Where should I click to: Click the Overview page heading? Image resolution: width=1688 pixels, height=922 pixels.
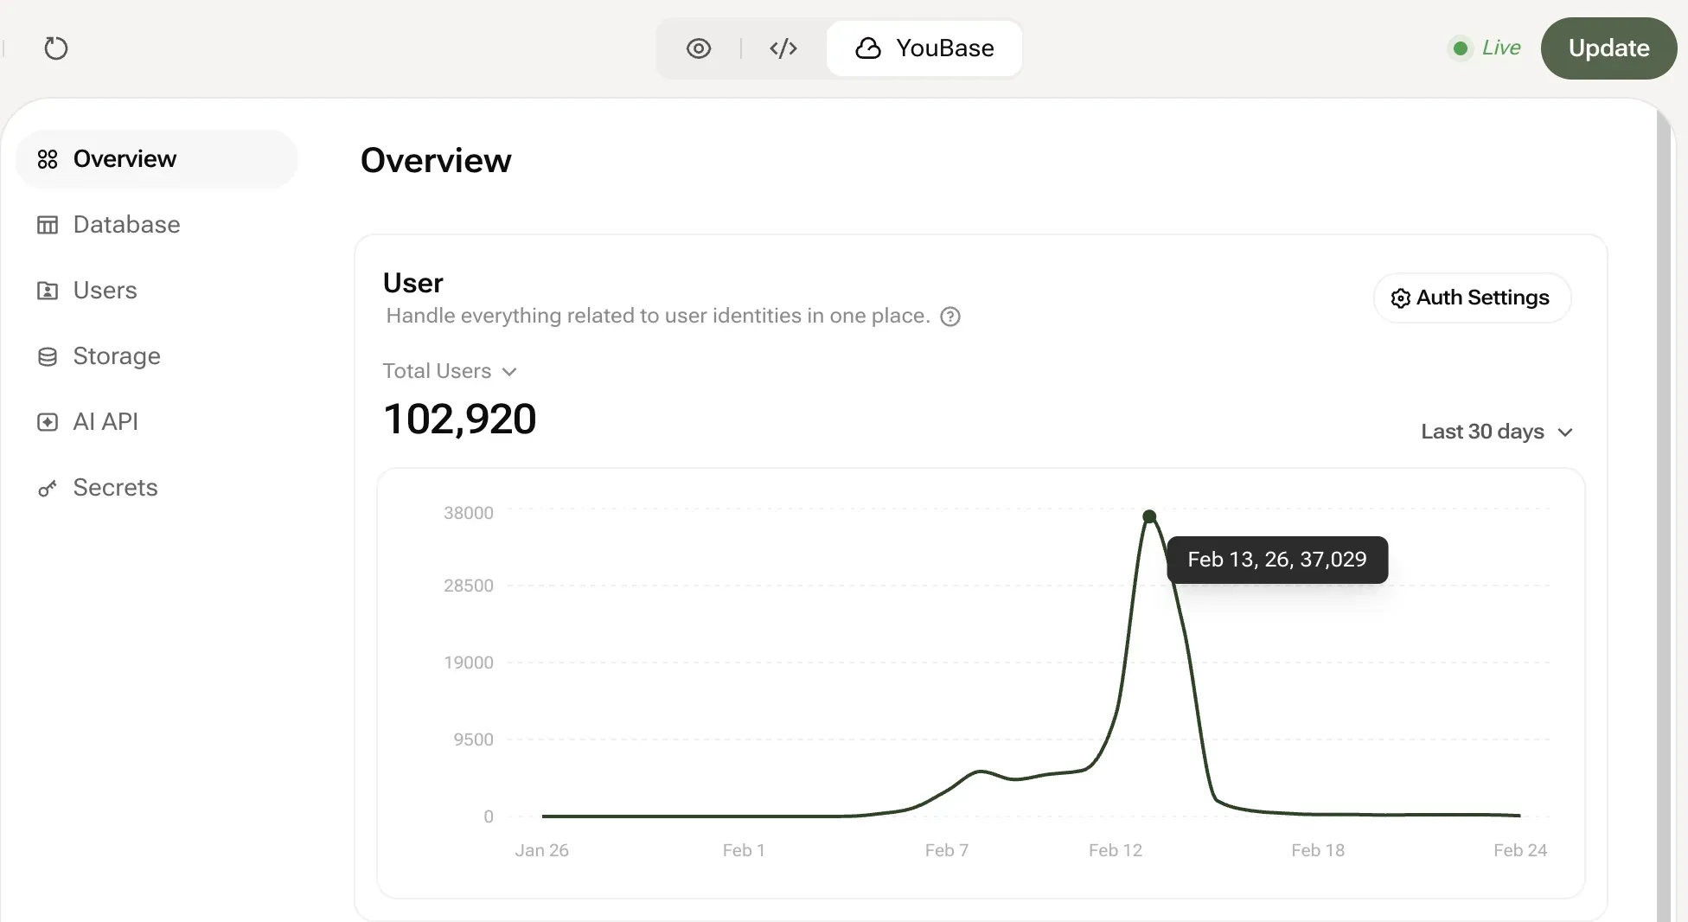tap(436, 161)
